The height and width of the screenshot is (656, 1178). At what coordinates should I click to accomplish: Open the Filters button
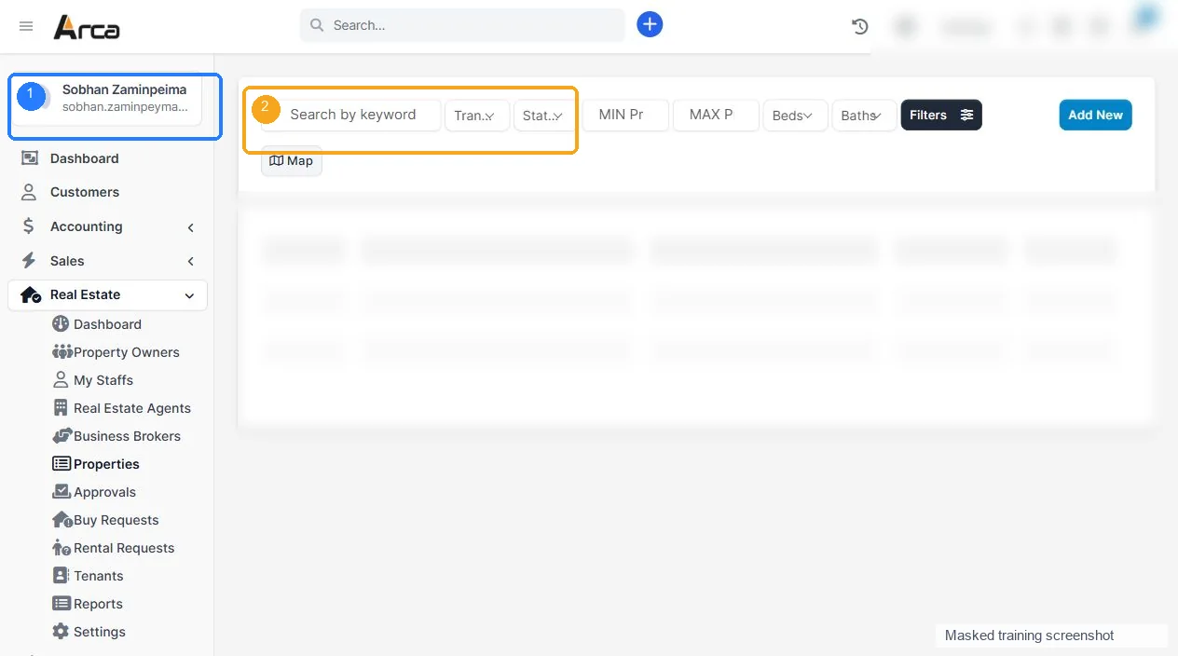pyautogui.click(x=941, y=115)
